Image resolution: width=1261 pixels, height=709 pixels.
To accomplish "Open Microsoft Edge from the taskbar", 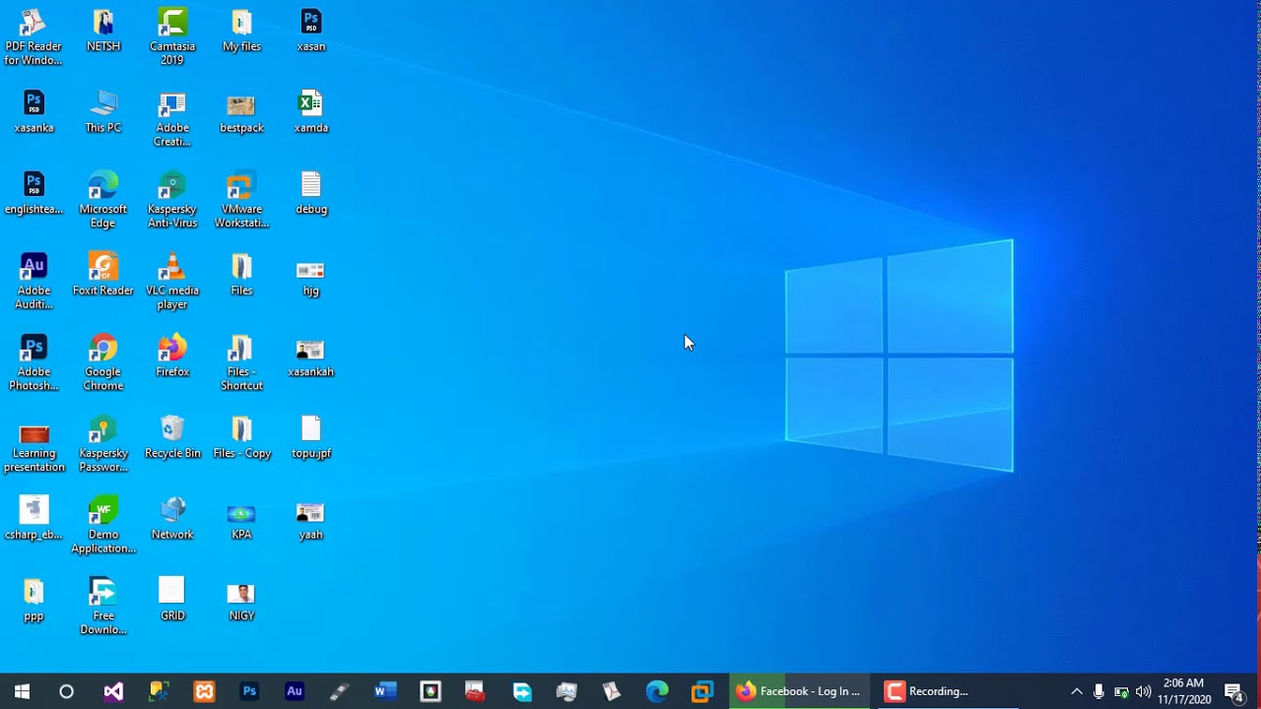I will point(657,691).
